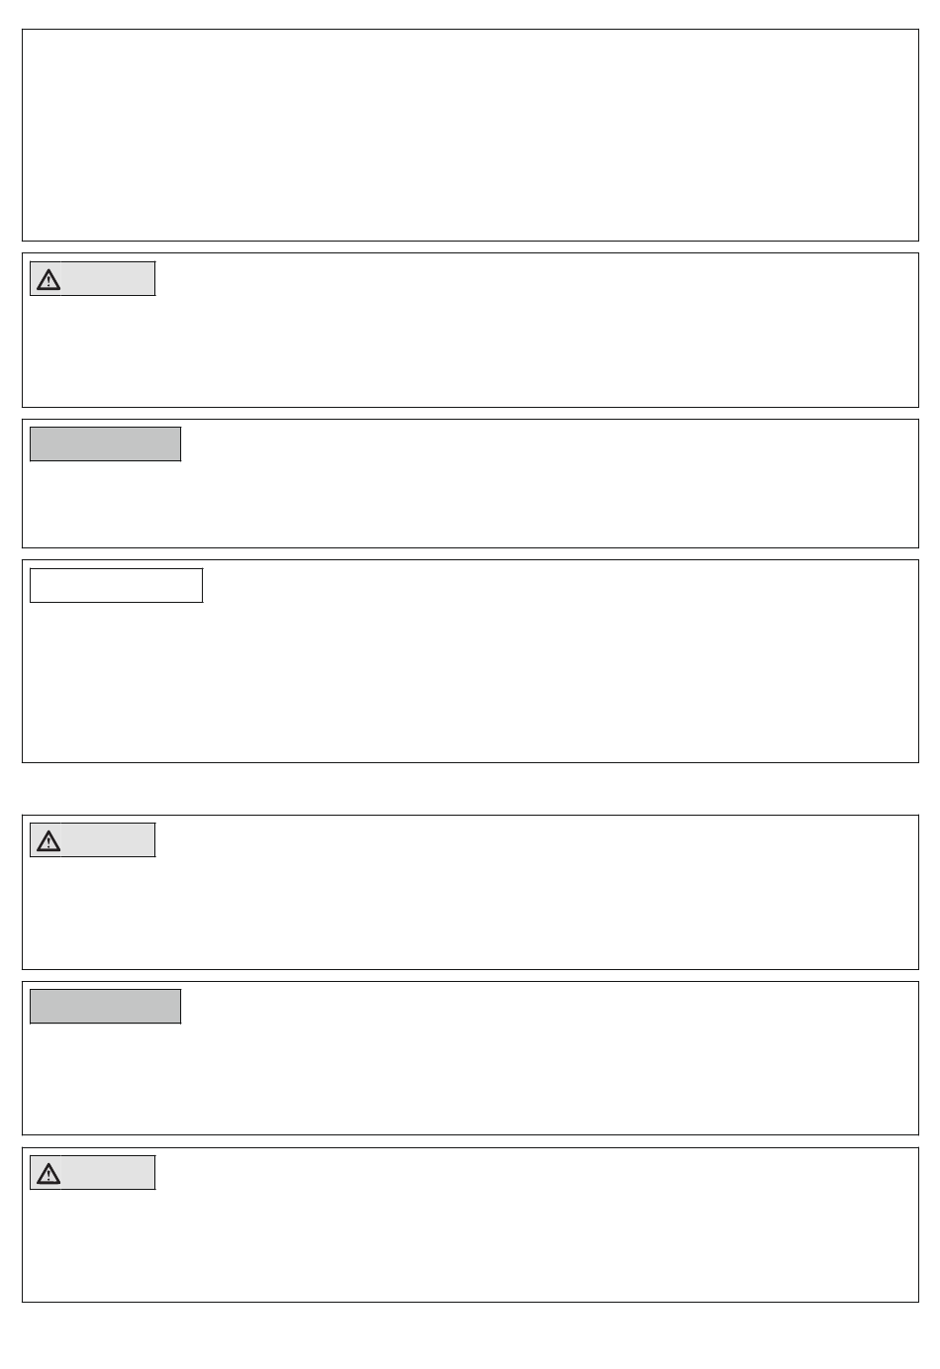Click the small white outlined label box
Image resolution: width=940 pixels, height=1369 pixels.
117,586
